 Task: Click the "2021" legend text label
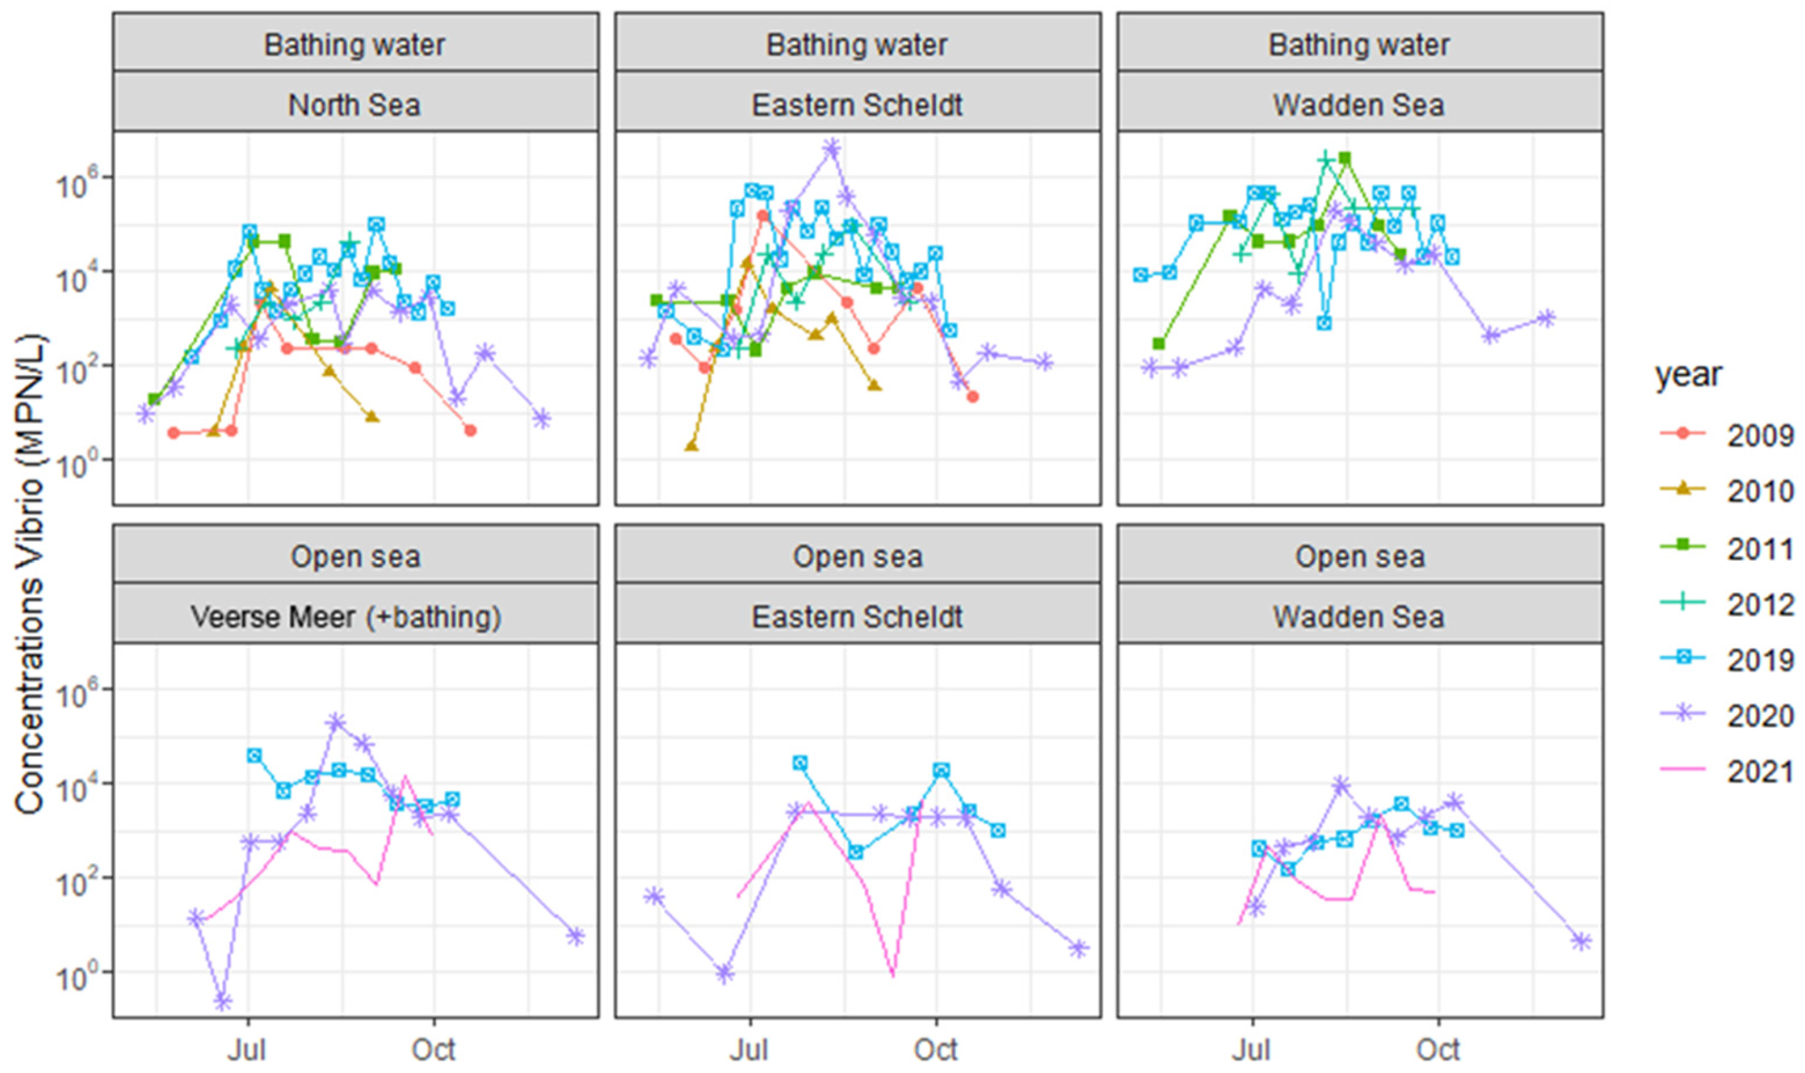click(x=1760, y=772)
